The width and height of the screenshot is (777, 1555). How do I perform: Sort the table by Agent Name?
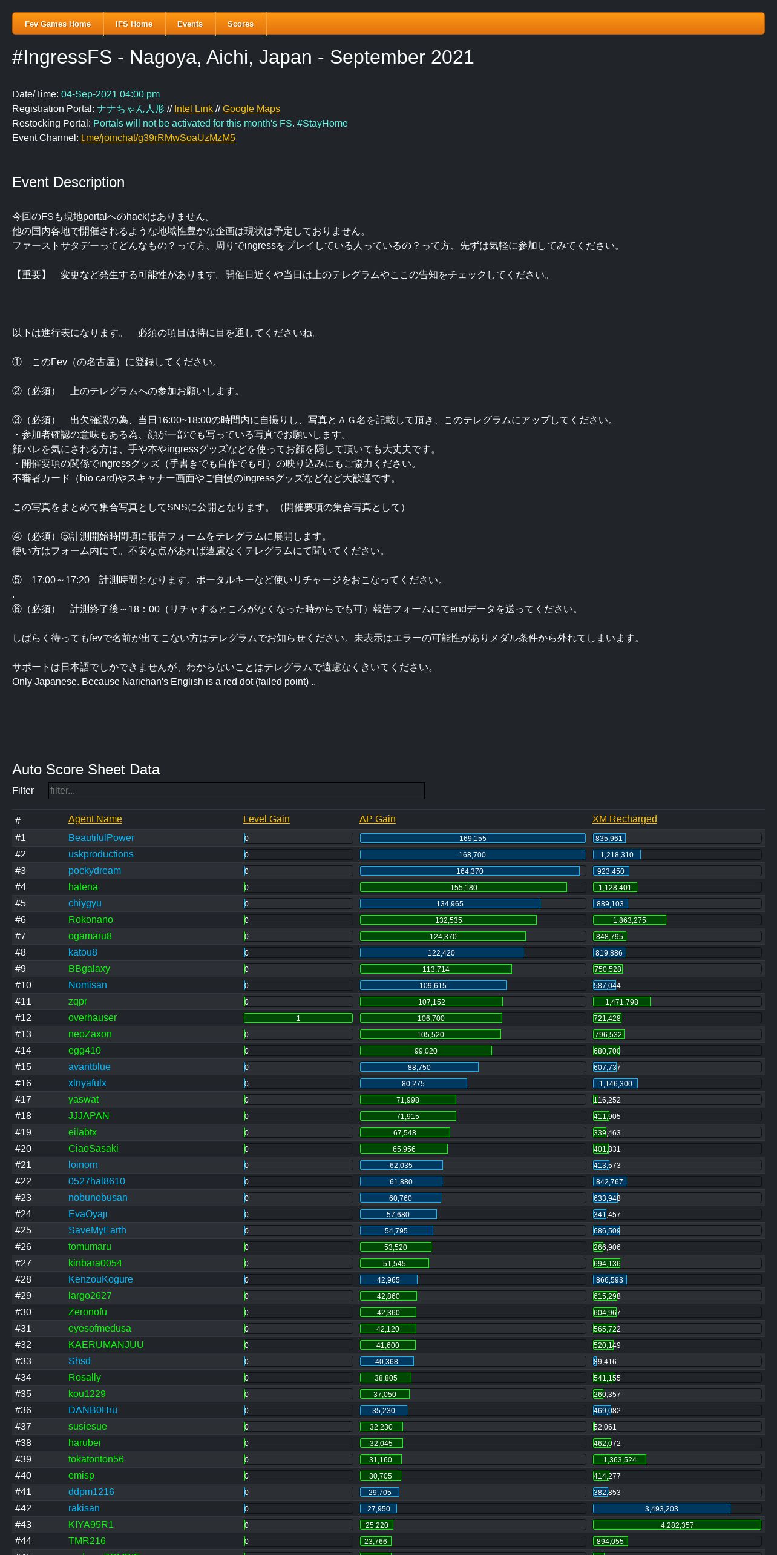point(95,819)
